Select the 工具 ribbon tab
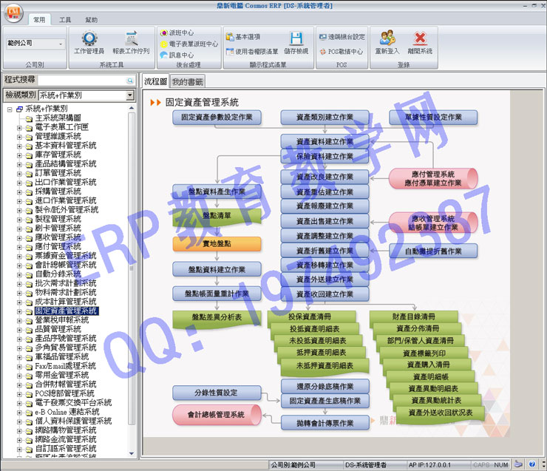 (x=65, y=20)
